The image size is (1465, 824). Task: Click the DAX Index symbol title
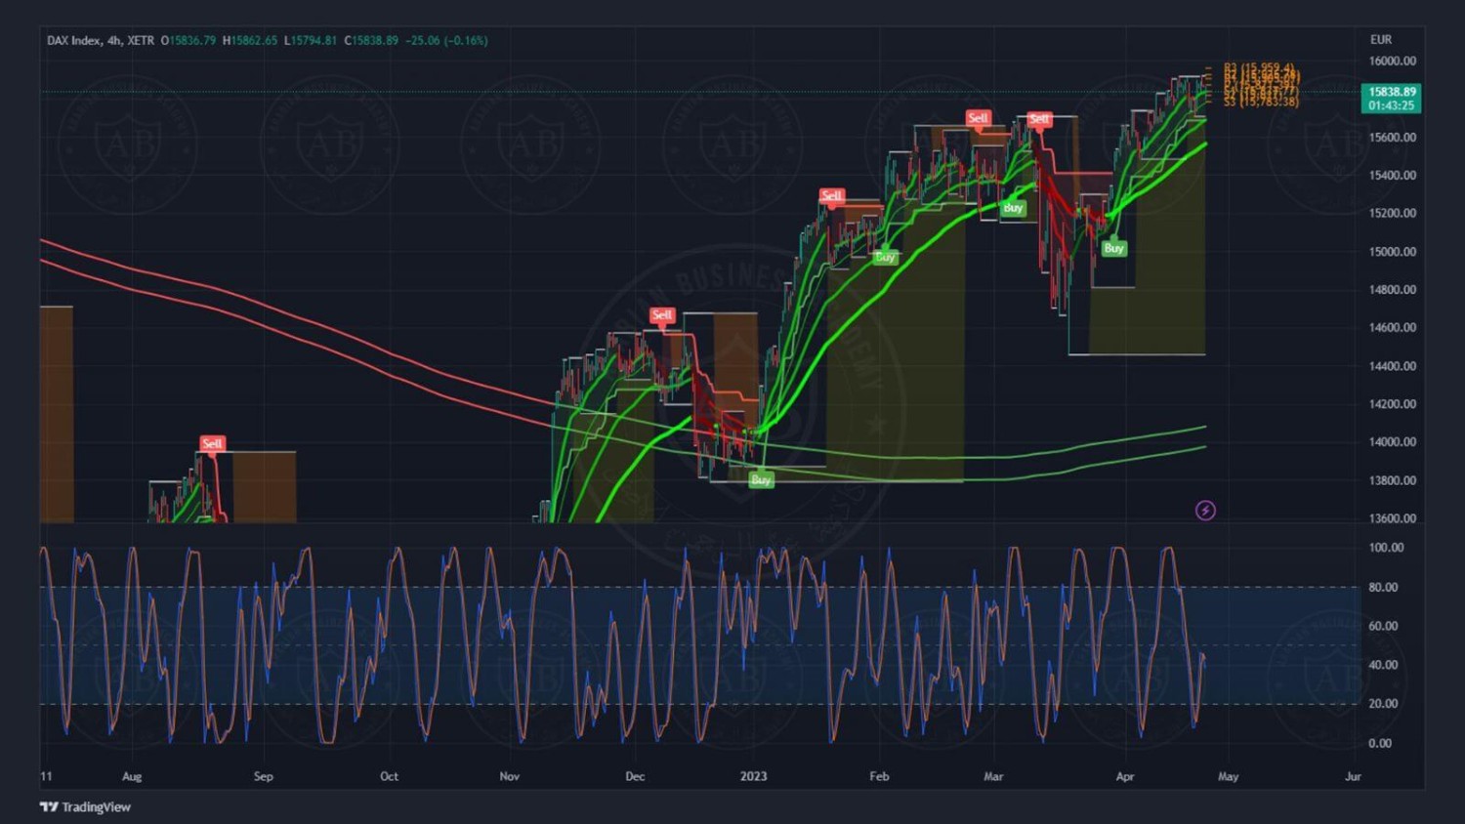click(x=73, y=40)
